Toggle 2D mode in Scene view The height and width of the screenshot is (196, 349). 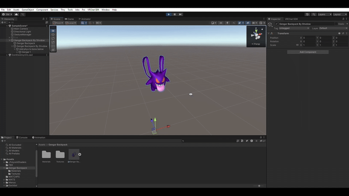(221, 23)
